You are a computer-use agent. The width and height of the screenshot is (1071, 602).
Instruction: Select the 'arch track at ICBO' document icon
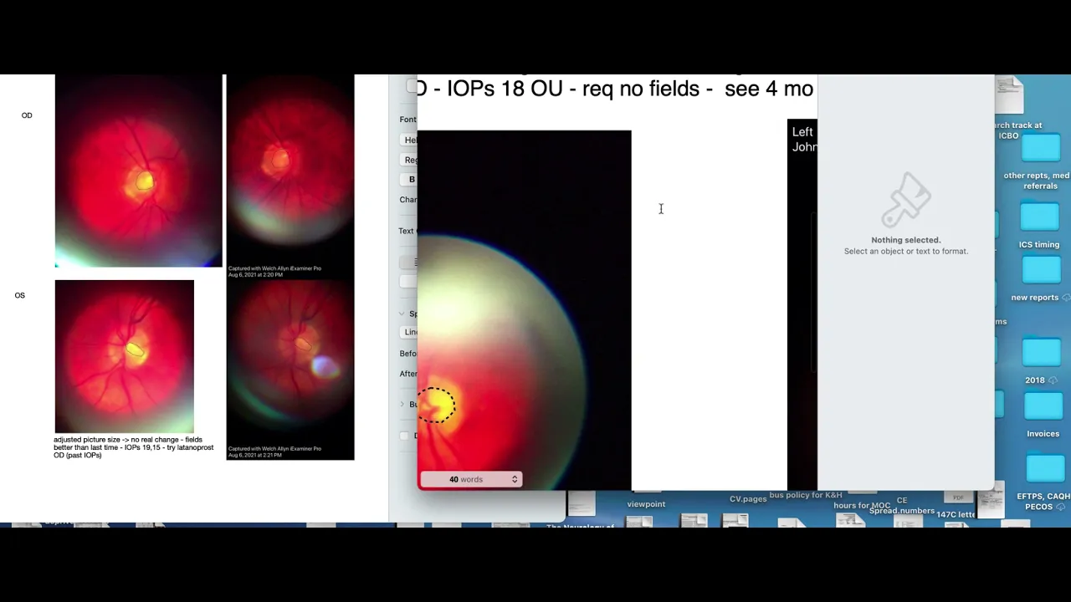click(x=1010, y=94)
